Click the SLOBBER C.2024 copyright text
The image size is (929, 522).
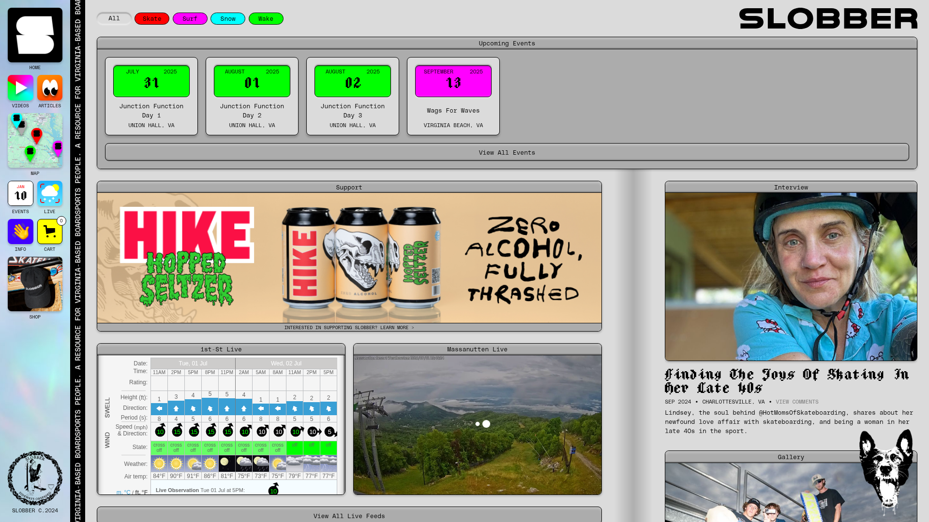click(35, 510)
